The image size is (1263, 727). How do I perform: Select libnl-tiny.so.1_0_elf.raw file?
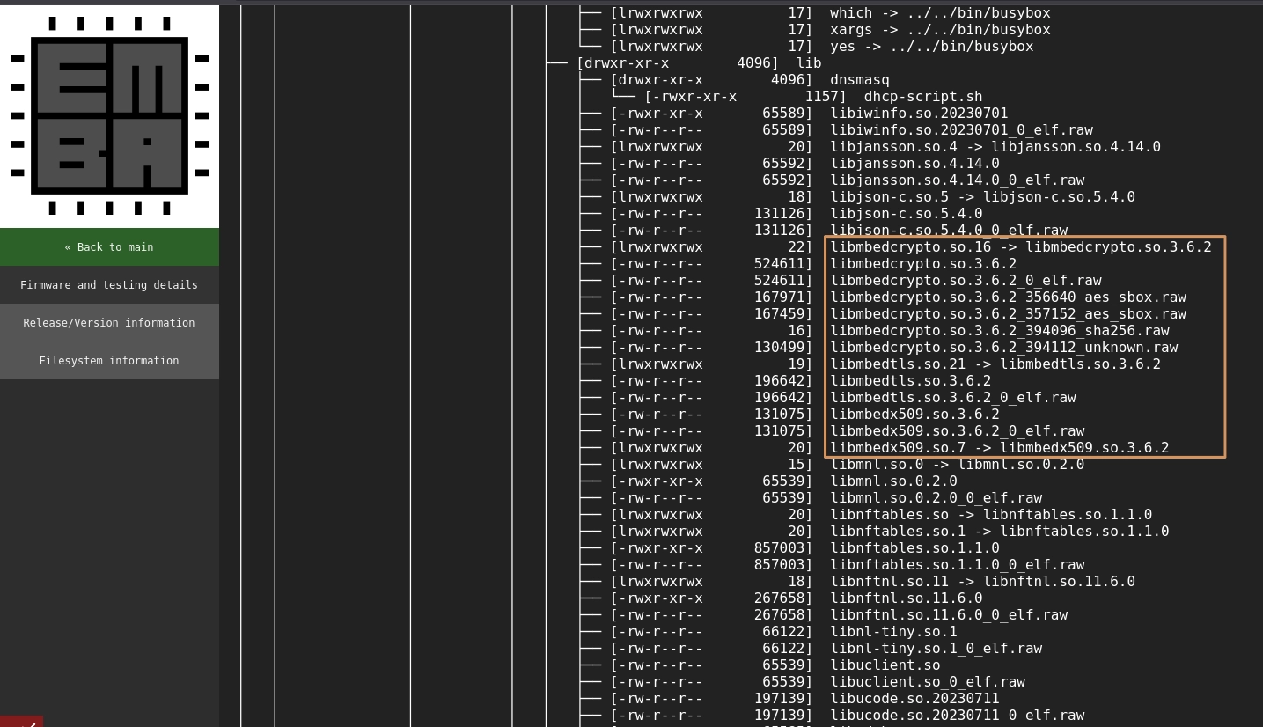[x=936, y=649]
